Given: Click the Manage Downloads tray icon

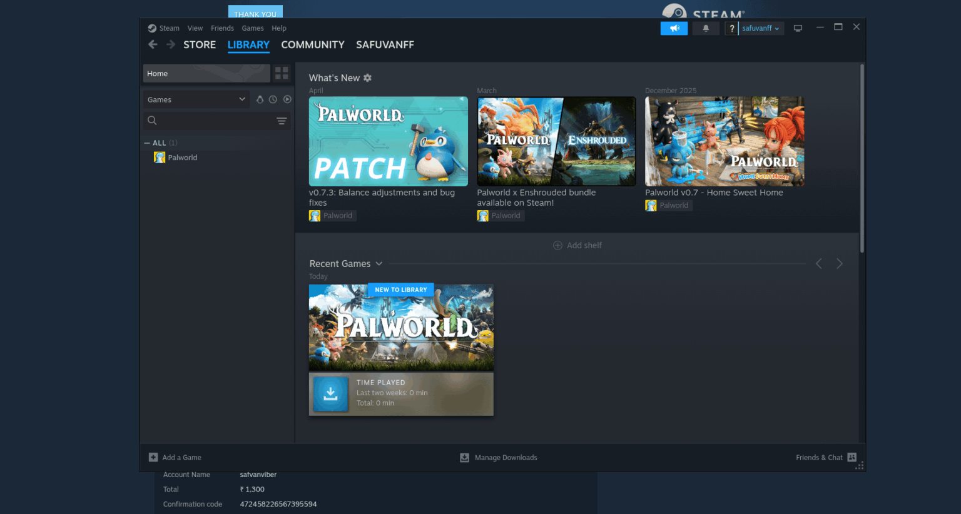Looking at the screenshot, I should [465, 458].
